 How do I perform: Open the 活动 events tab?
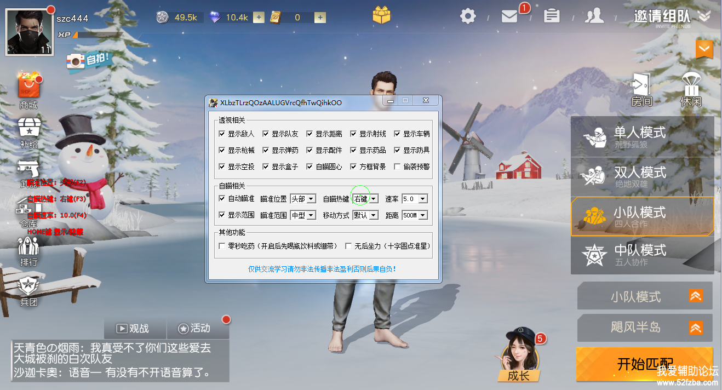click(198, 328)
